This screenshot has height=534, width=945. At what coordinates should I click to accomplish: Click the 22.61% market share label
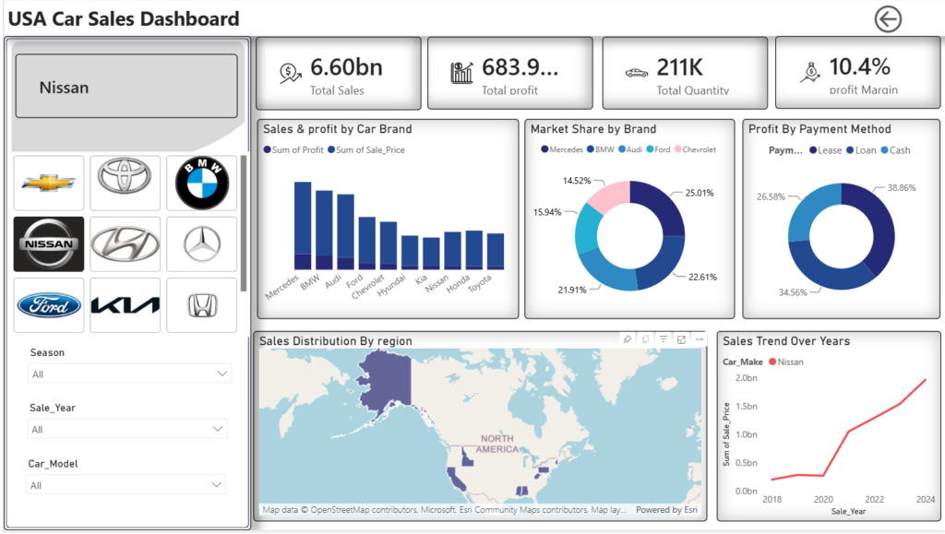pyautogui.click(x=702, y=277)
